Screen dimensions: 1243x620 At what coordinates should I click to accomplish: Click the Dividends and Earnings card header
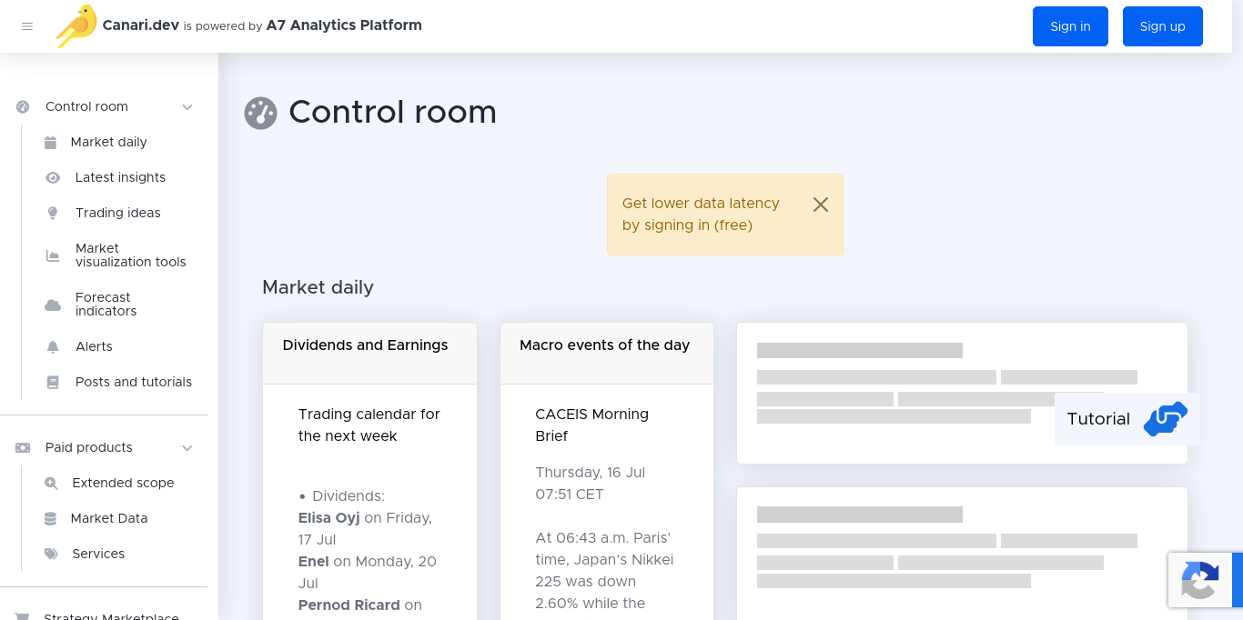tap(369, 353)
